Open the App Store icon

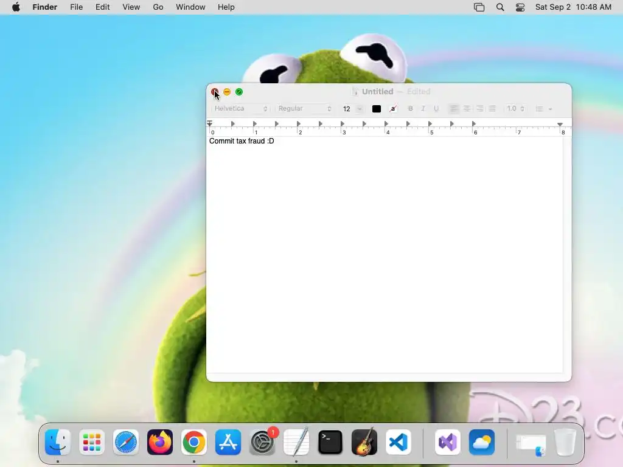(228, 442)
